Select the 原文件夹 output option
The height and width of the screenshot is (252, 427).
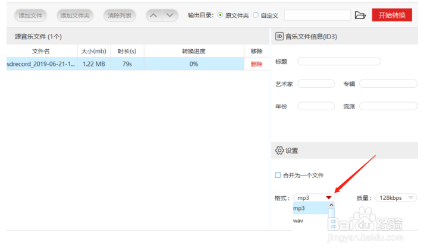tap(220, 15)
